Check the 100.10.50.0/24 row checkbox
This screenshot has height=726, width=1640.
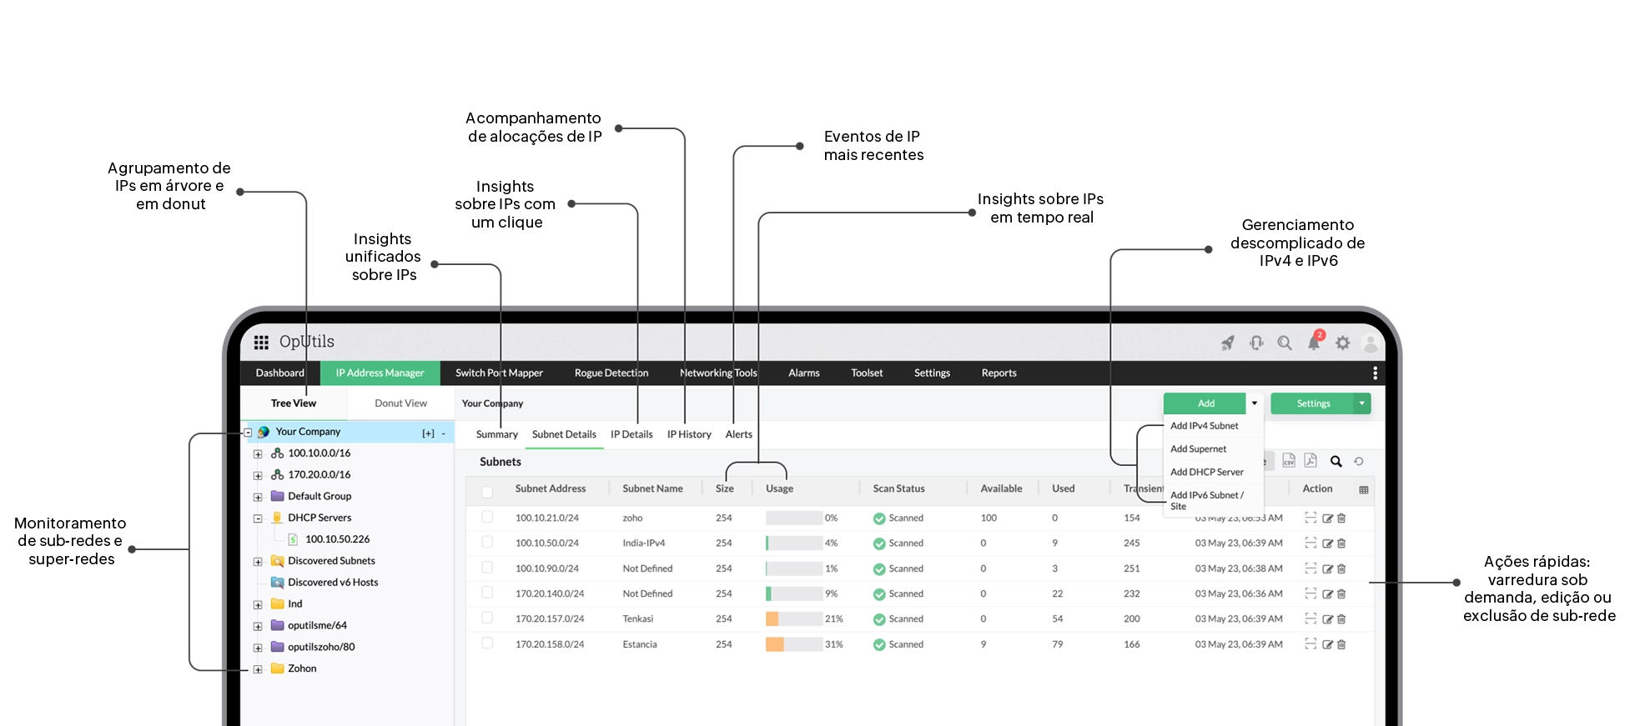(487, 542)
